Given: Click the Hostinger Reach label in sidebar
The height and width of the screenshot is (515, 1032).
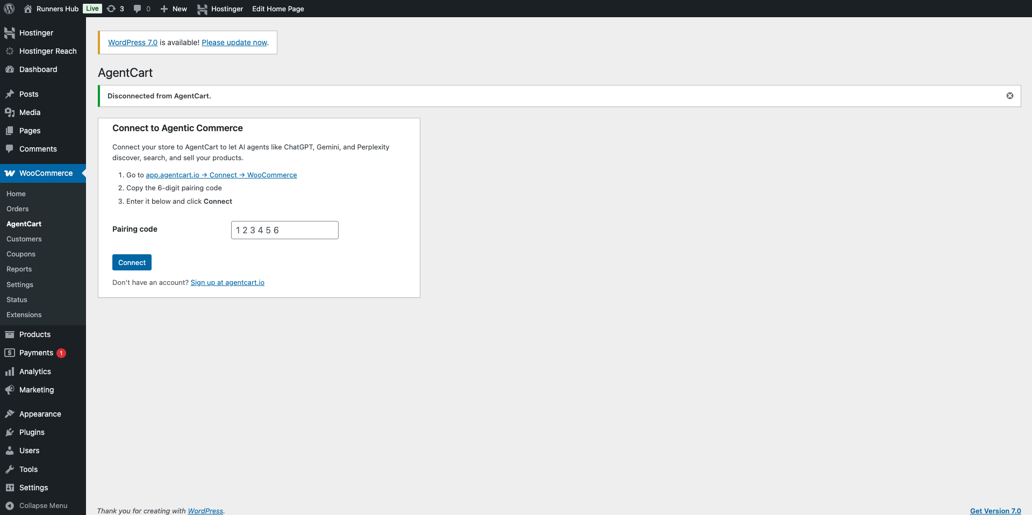Looking at the screenshot, I should pyautogui.click(x=48, y=51).
